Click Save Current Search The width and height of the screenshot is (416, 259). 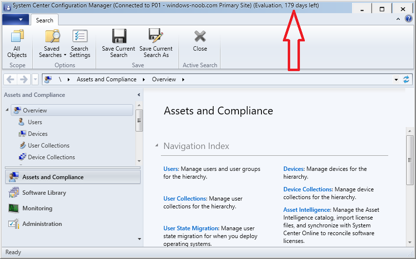pos(119,44)
